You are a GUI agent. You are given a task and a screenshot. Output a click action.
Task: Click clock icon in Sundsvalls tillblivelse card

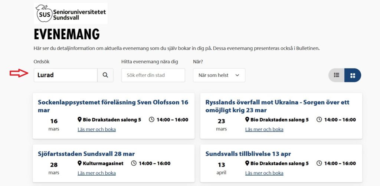(x=319, y=163)
